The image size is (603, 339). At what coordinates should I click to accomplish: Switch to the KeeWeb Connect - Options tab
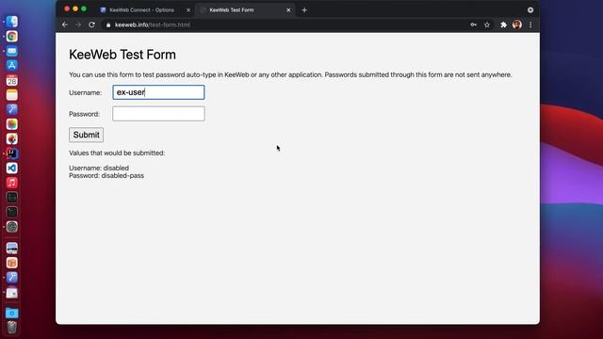point(141,10)
